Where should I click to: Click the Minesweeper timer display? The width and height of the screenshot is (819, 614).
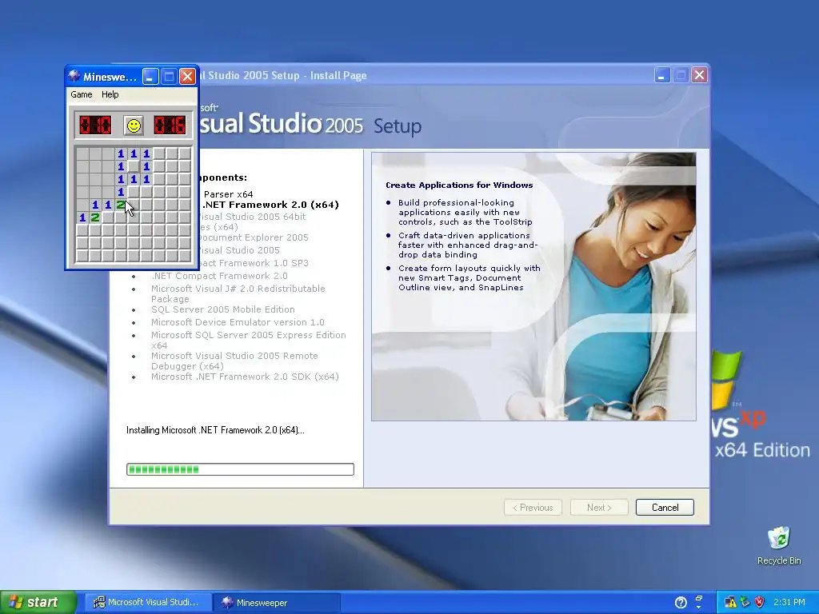pyautogui.click(x=170, y=126)
